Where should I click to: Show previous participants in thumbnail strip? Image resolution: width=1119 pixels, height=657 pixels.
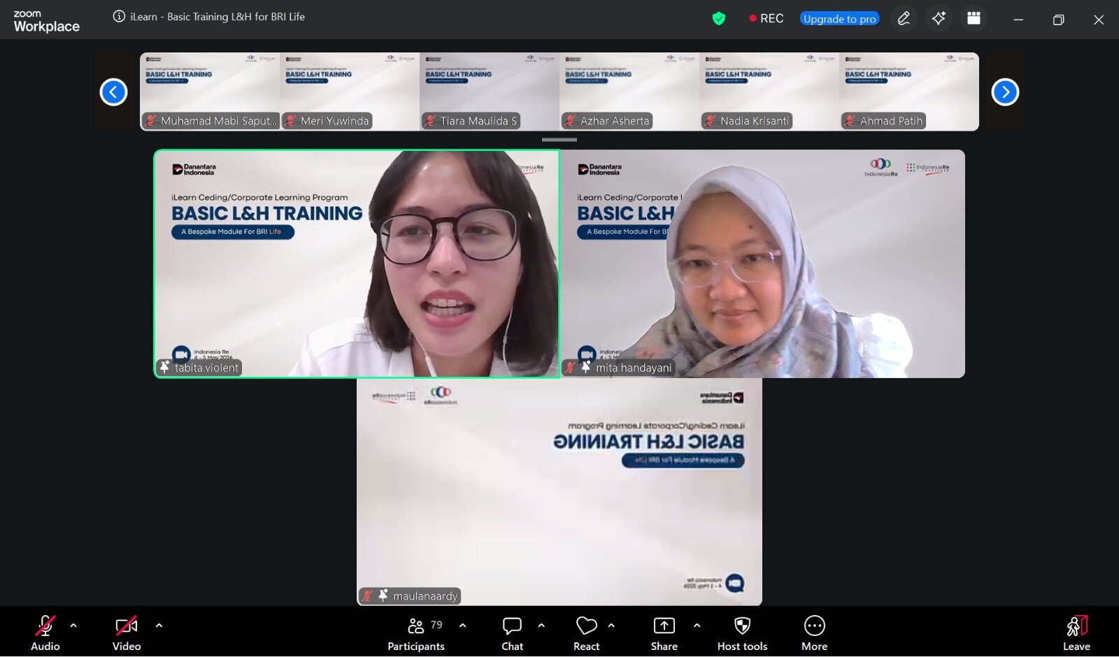pos(113,92)
